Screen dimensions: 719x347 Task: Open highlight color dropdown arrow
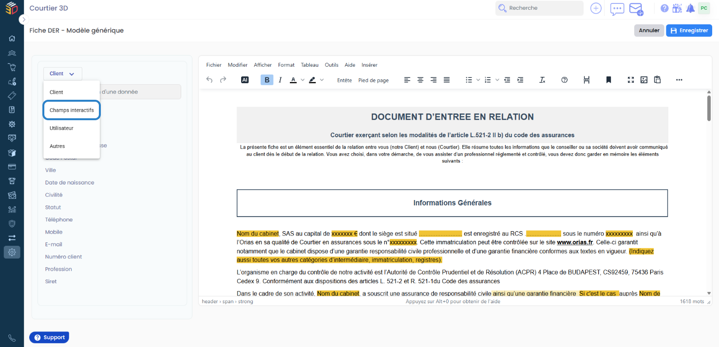point(322,80)
